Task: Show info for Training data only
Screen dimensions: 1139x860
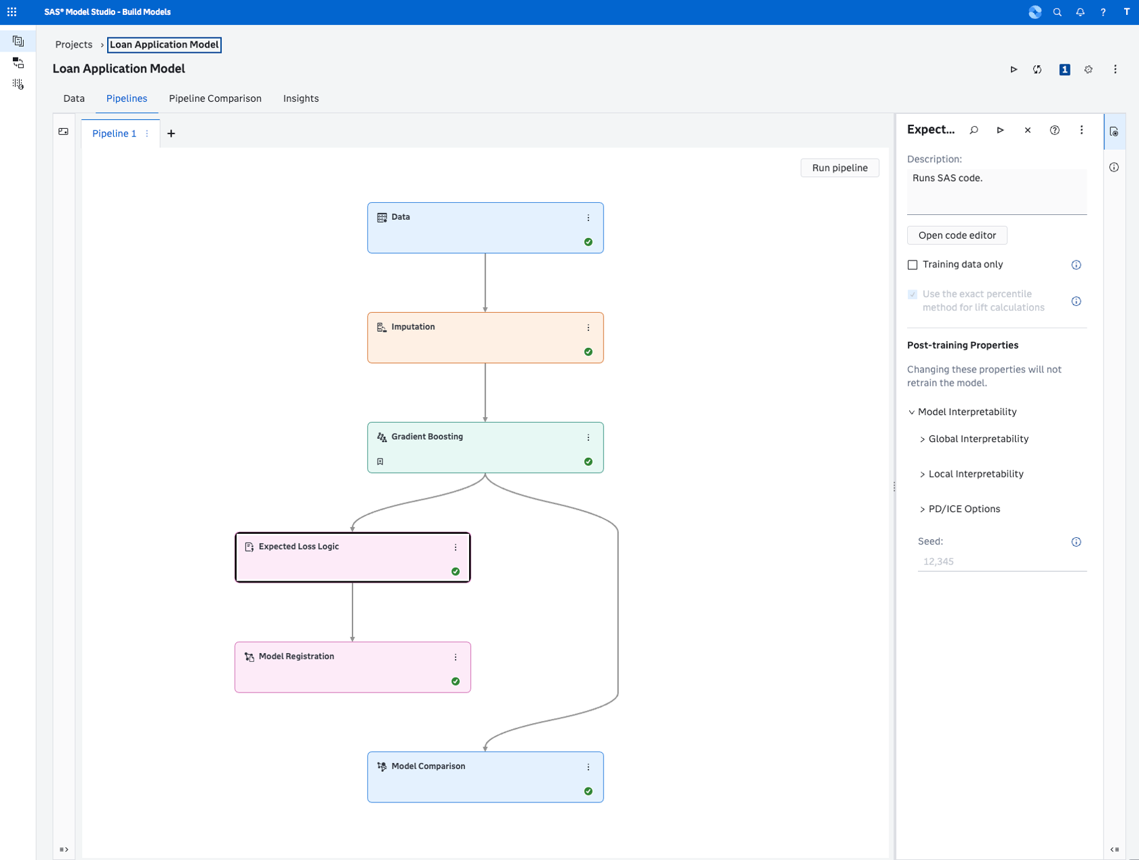Action: pos(1076,265)
